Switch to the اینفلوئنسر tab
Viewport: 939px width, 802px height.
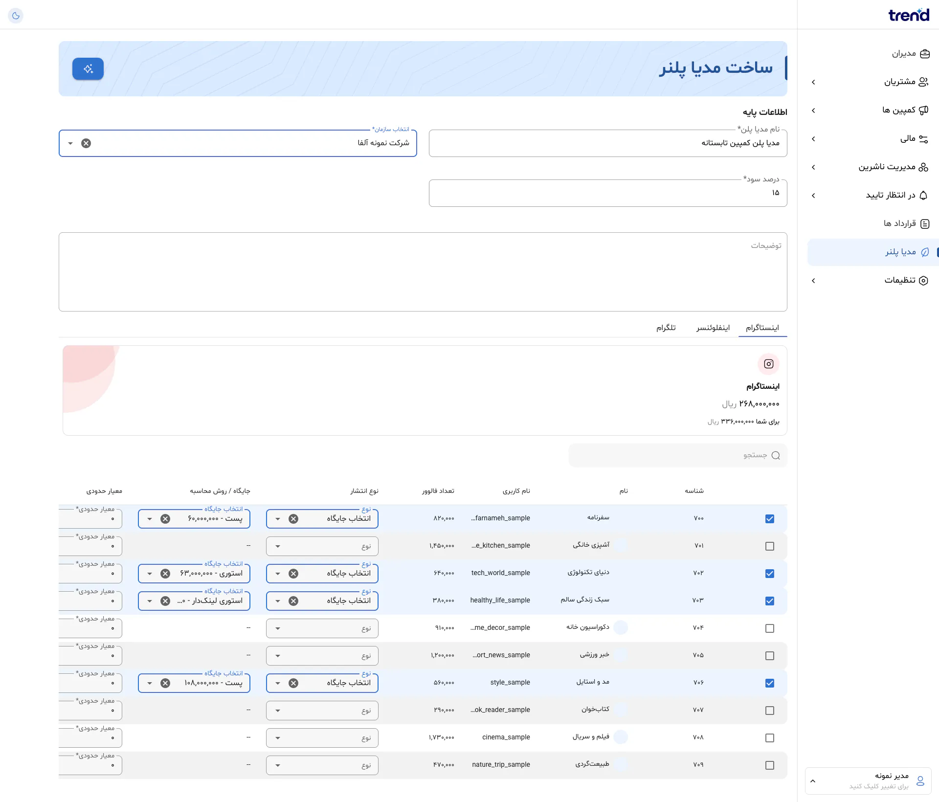click(x=713, y=328)
